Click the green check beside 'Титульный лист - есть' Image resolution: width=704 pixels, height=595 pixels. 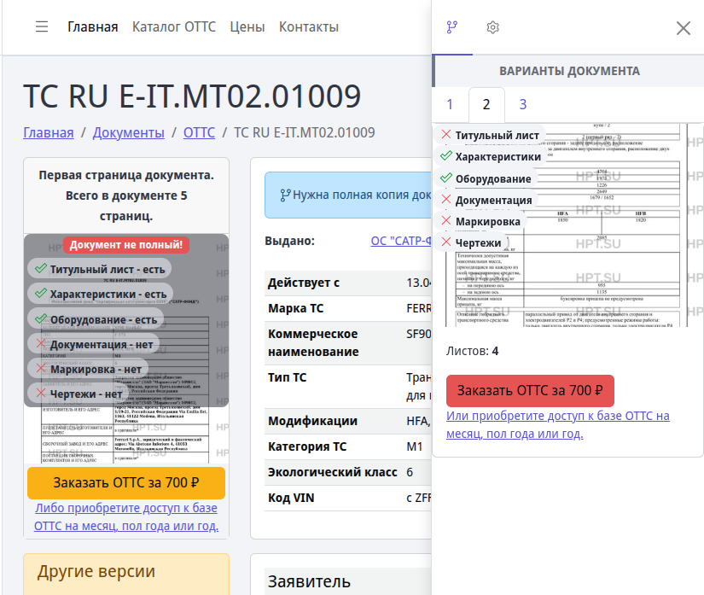pos(40,269)
